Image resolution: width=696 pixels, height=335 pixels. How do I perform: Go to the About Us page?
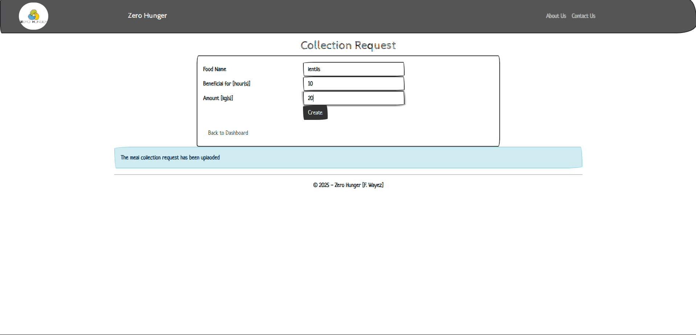point(556,16)
